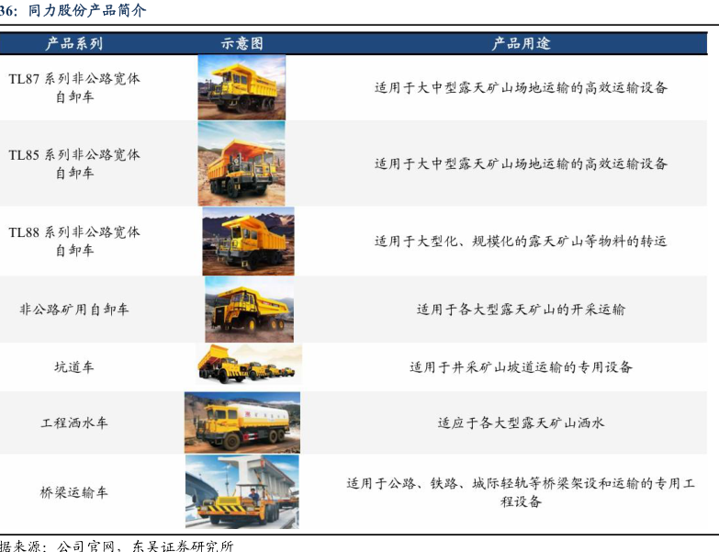The image size is (719, 552).
Task: Click 适应于各大型露天矿山洒水 text
Action: pyautogui.click(x=521, y=422)
